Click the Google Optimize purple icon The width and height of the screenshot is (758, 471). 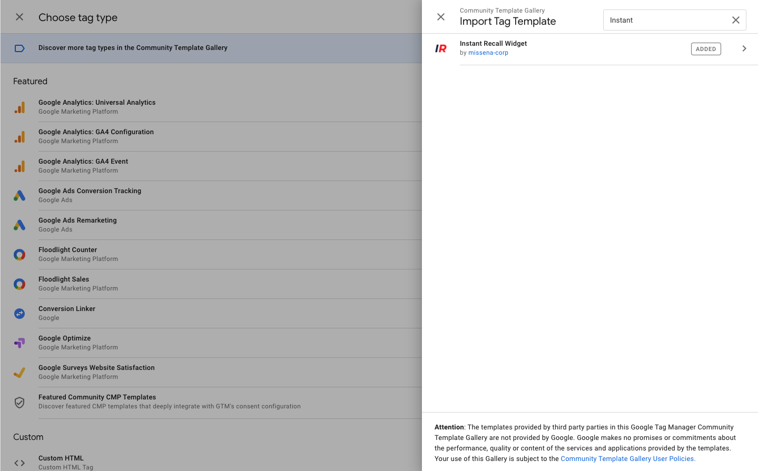click(19, 343)
